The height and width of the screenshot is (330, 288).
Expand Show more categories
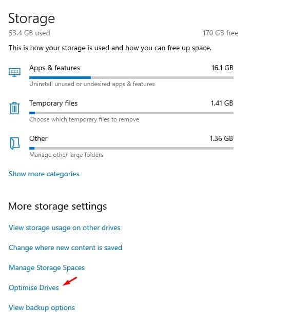pos(44,174)
